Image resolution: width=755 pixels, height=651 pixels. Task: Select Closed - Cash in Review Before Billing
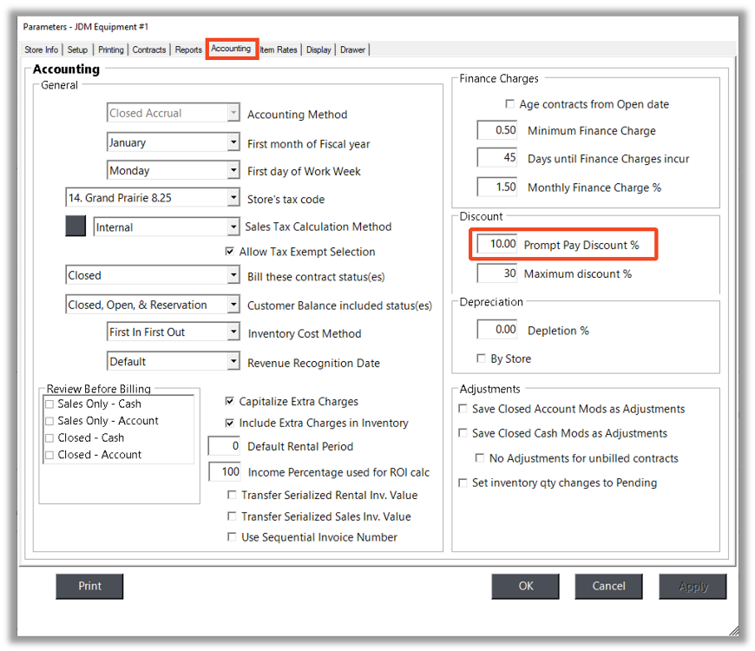point(48,437)
